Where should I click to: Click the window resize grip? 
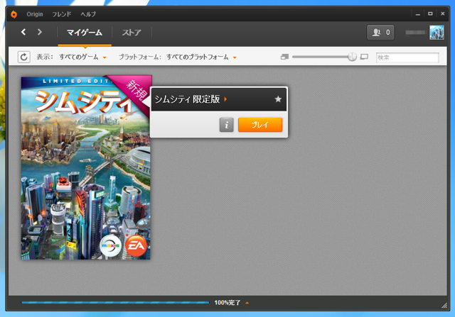tap(444, 306)
